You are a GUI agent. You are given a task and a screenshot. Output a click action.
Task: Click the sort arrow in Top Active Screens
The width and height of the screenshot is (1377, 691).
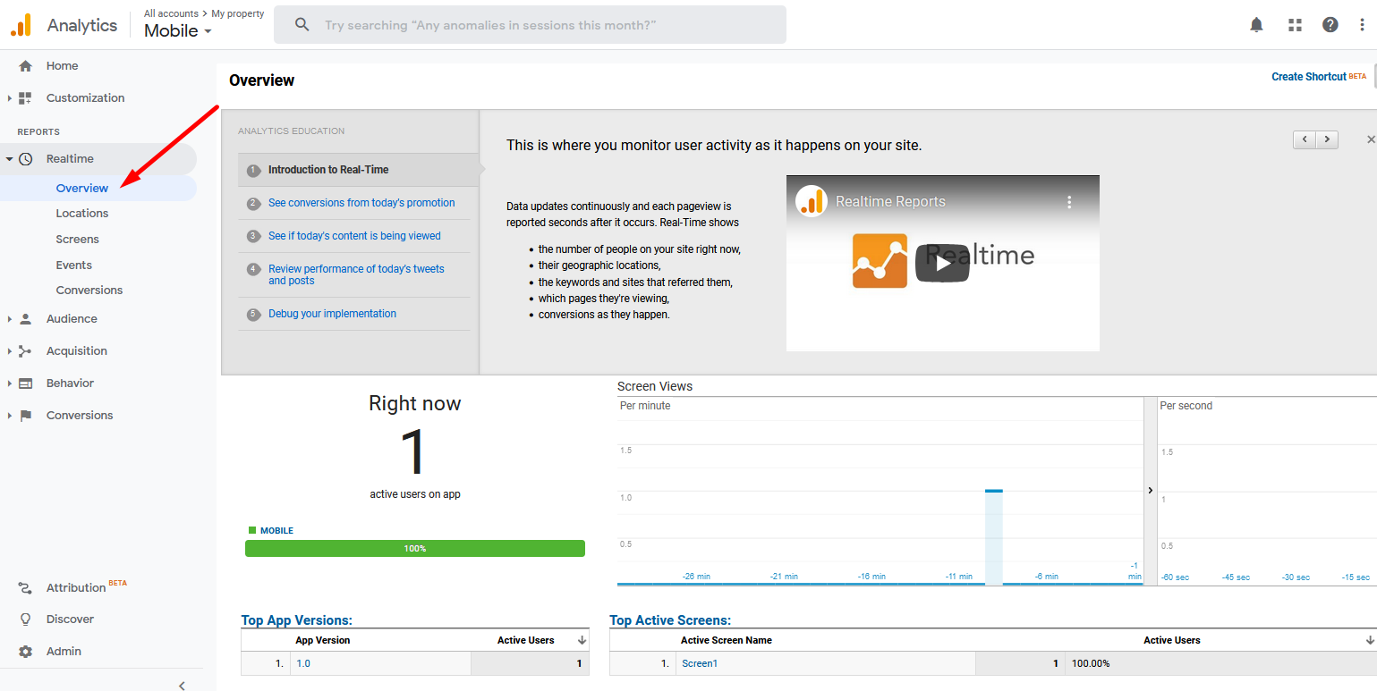click(x=1370, y=640)
